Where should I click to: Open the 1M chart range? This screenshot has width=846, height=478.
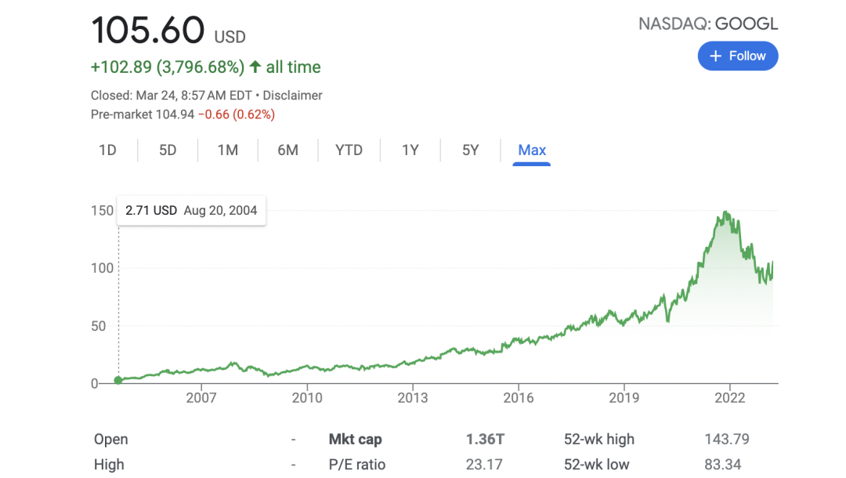pos(228,150)
